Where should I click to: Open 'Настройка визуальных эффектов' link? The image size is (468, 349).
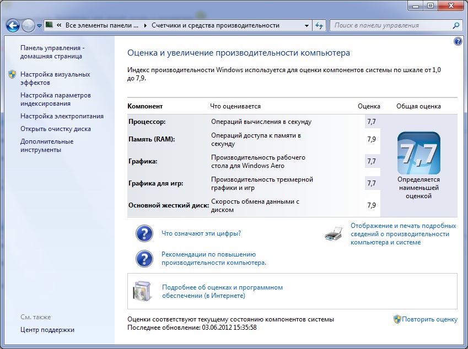55,78
